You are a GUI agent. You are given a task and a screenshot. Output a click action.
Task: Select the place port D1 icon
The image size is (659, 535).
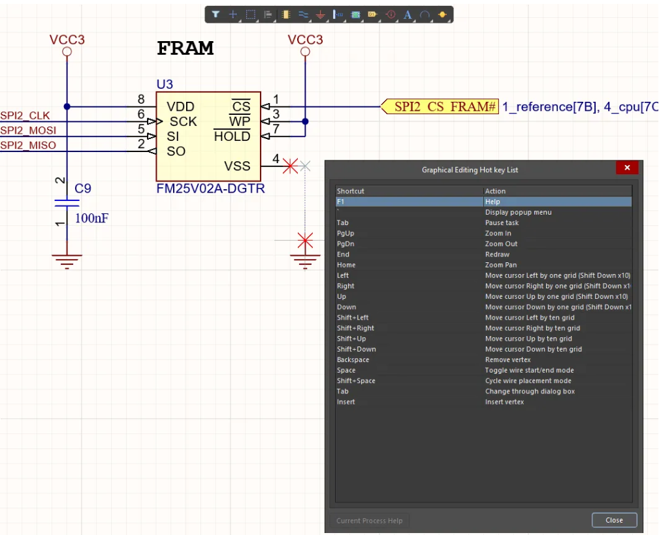(372, 15)
